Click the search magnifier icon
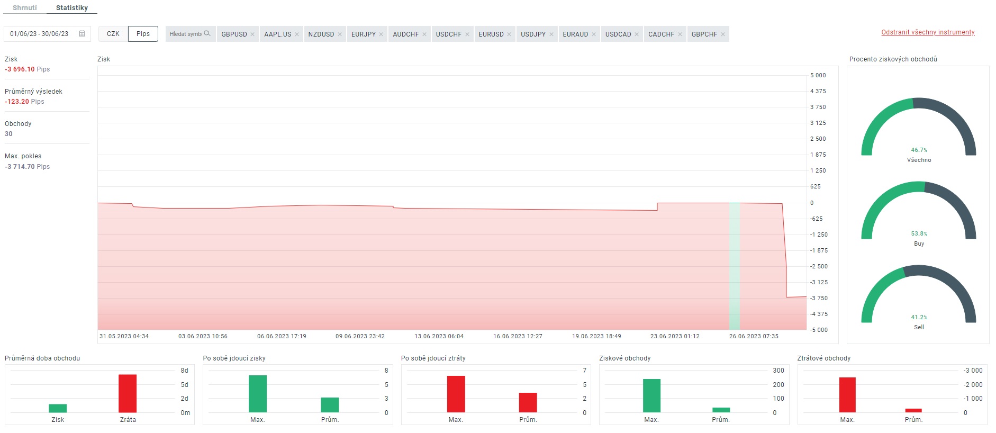Image resolution: width=996 pixels, height=433 pixels. click(x=207, y=34)
